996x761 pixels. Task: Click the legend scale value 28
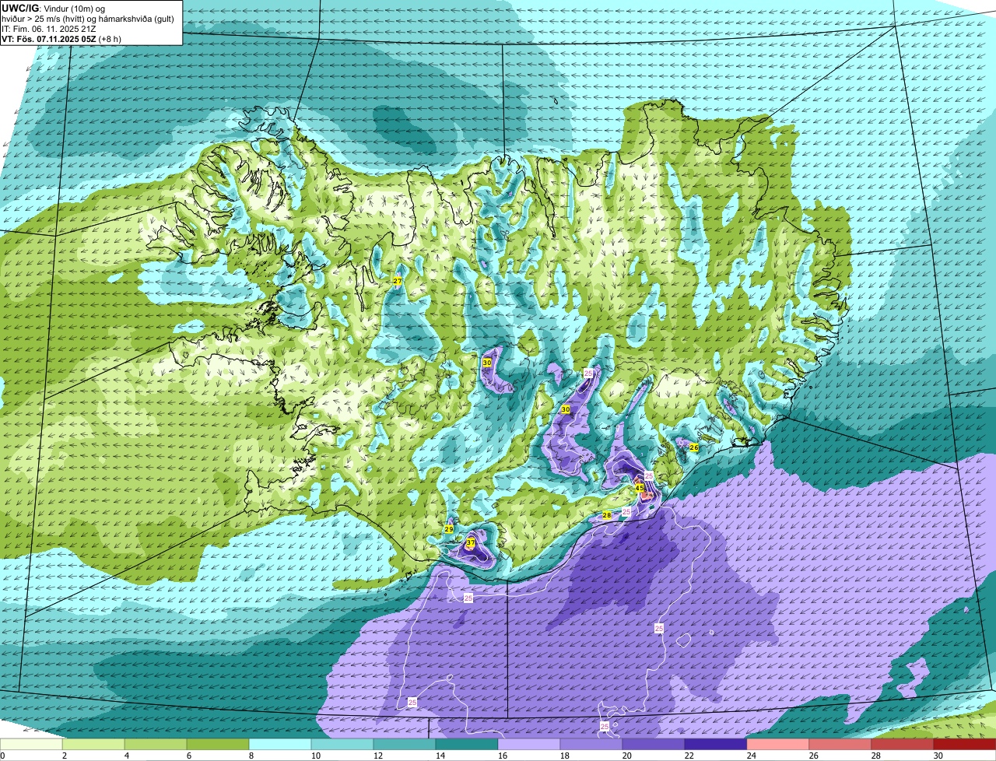(x=875, y=756)
